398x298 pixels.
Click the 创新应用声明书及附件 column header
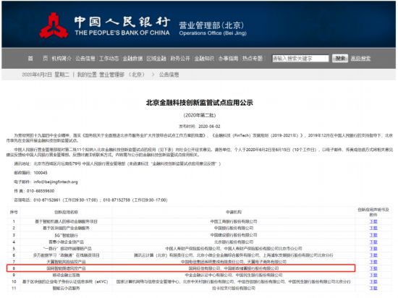[x=373, y=212]
